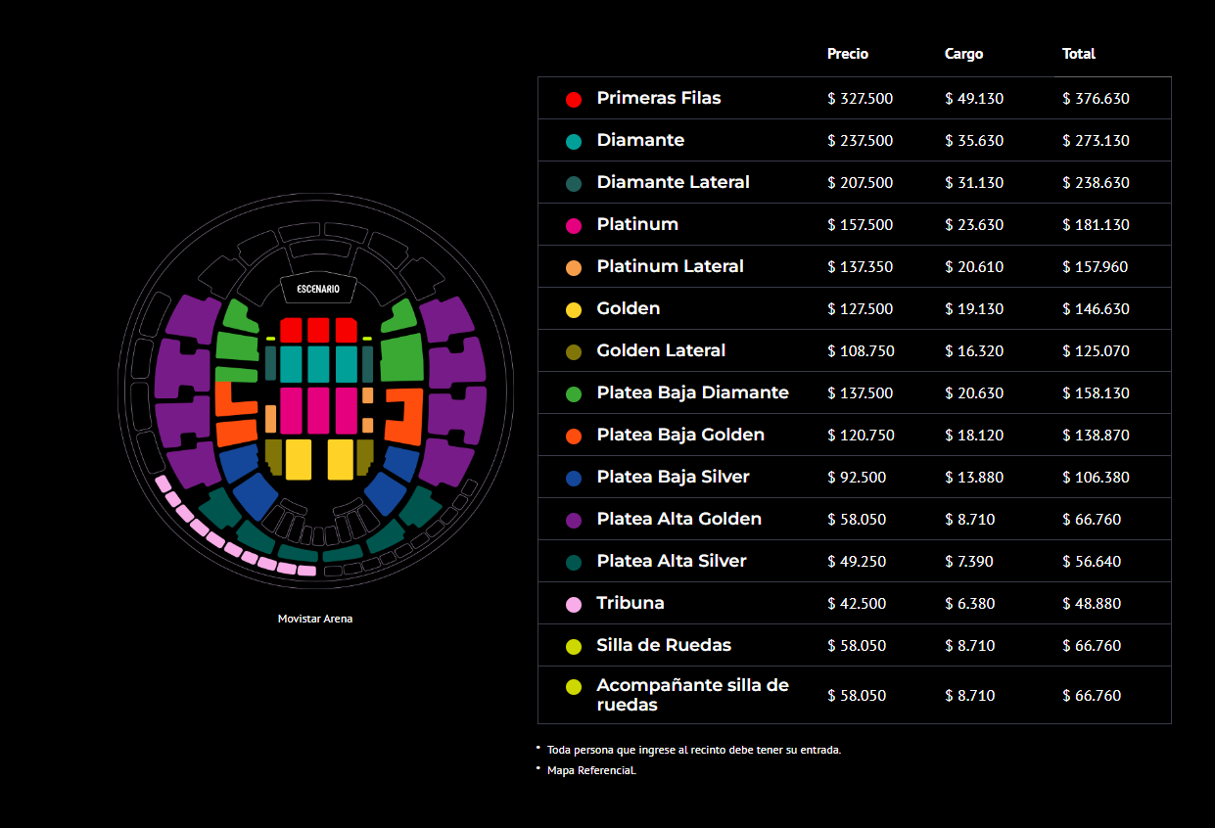1215x828 pixels.
Task: Click the yellow Golden legend dot
Action: (574, 309)
